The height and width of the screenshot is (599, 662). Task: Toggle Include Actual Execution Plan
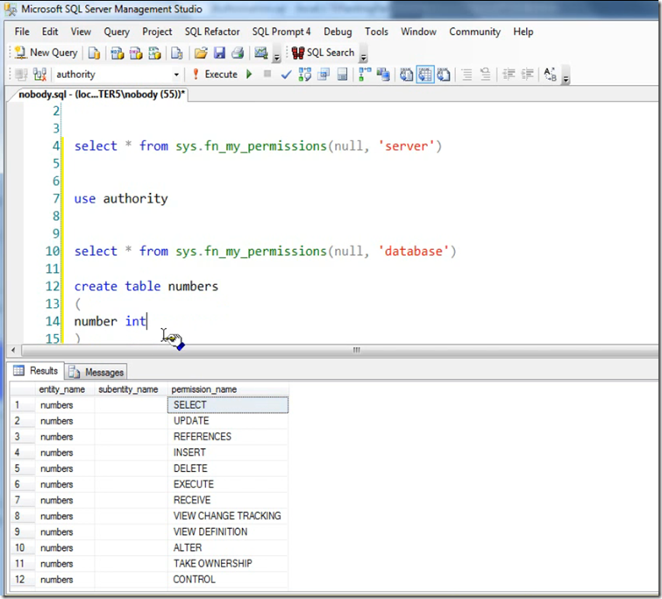click(365, 75)
